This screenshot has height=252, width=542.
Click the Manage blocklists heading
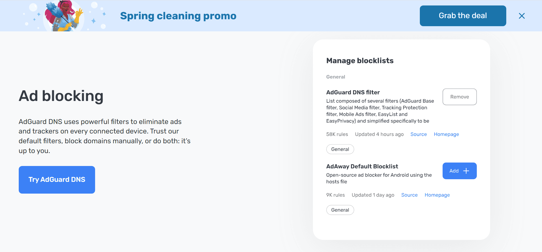coord(360,61)
